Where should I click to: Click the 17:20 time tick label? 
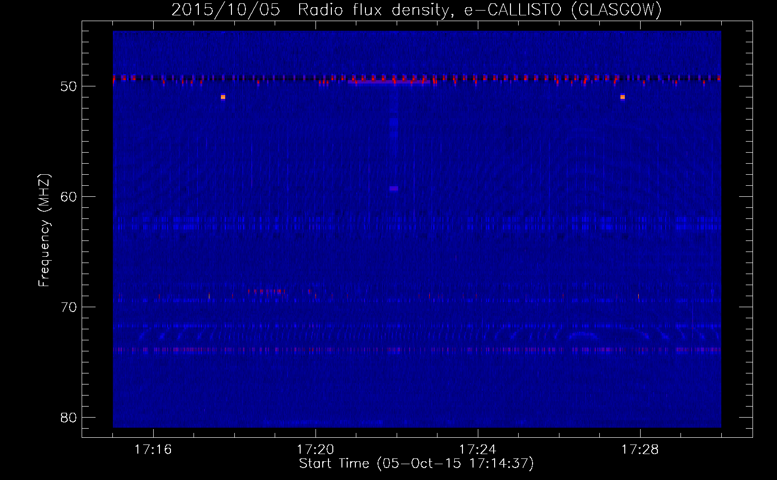tap(316, 449)
